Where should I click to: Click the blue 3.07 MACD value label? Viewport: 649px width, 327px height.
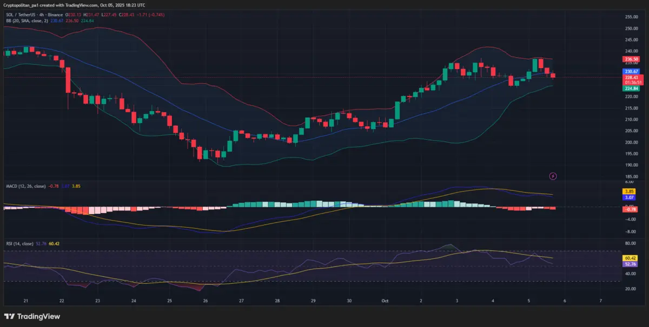[629, 197]
